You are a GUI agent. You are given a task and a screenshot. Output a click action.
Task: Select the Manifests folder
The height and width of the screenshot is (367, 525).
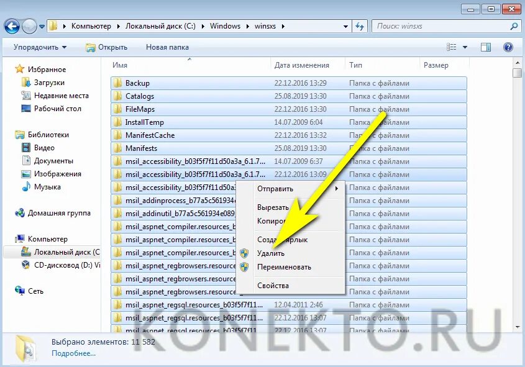(x=289, y=148)
